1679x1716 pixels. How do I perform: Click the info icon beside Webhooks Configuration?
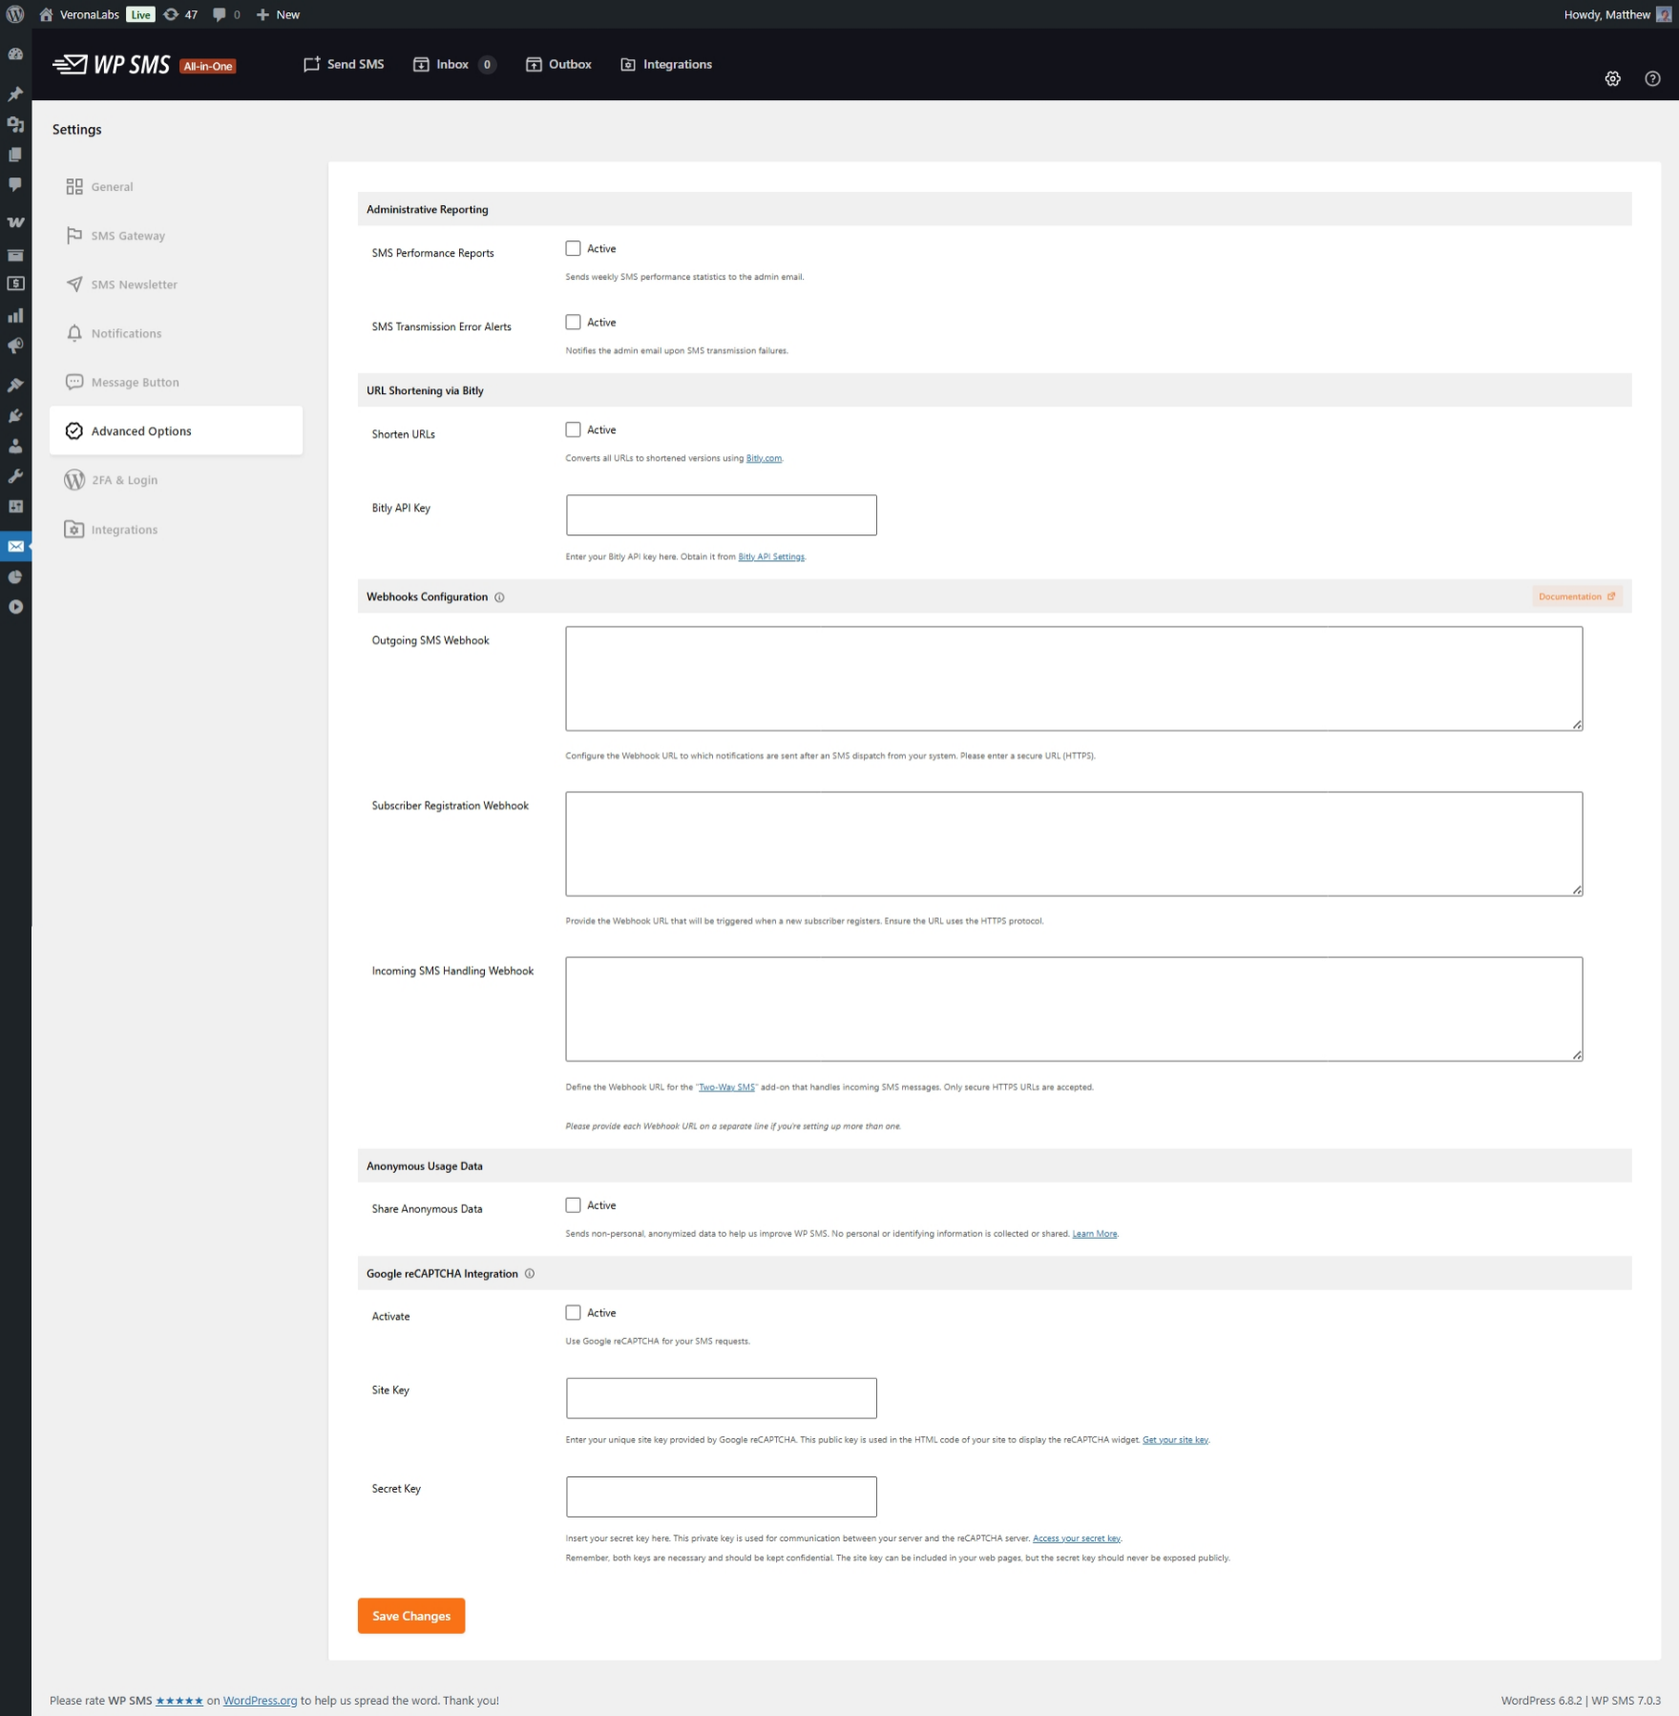[499, 597]
